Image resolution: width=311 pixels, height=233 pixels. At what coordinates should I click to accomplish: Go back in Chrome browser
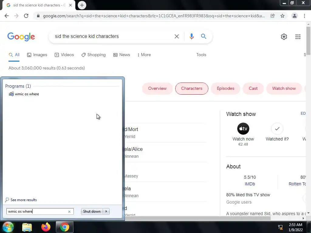7,16
